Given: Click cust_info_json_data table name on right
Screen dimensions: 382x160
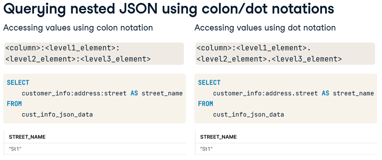Looking at the screenshot, I should (x=248, y=115).
